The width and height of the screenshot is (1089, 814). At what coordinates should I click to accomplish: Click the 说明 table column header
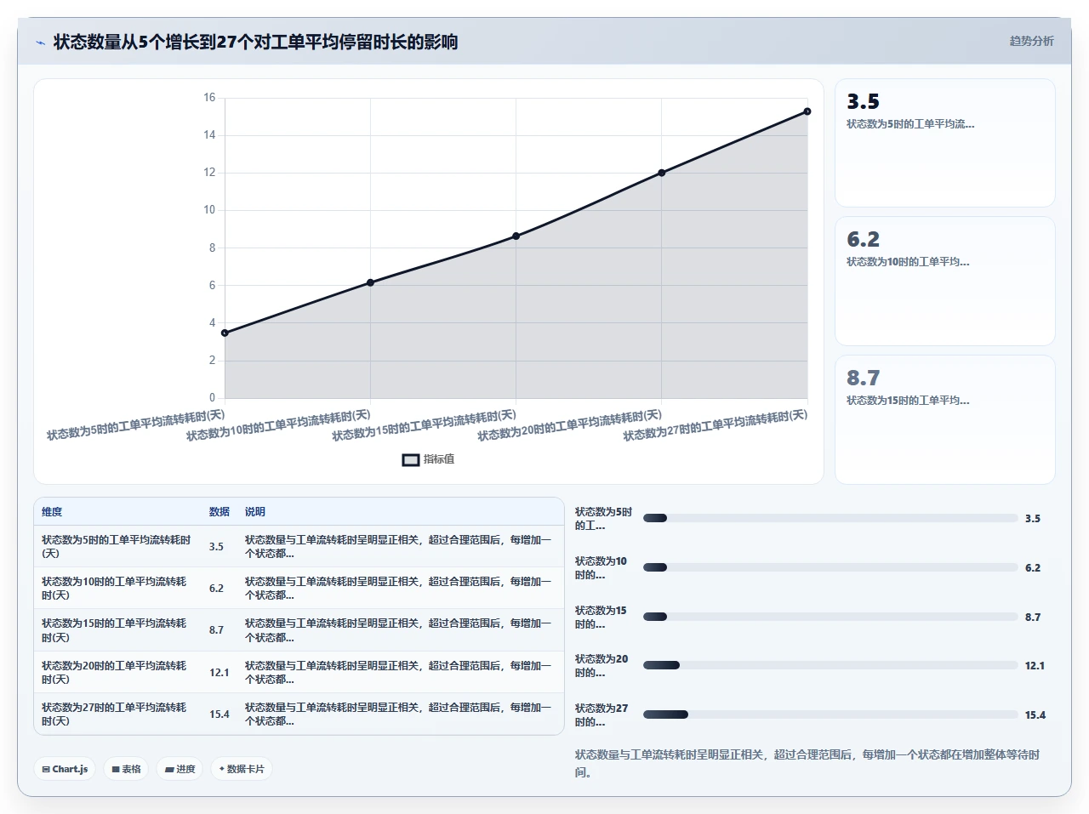pyautogui.click(x=255, y=512)
